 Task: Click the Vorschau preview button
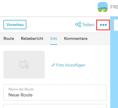tap(15, 25)
